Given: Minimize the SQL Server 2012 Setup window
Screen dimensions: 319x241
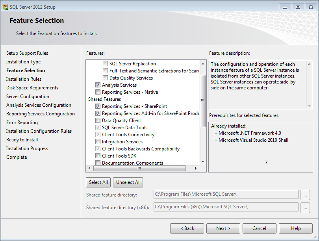Looking at the screenshot, I should [285, 7].
